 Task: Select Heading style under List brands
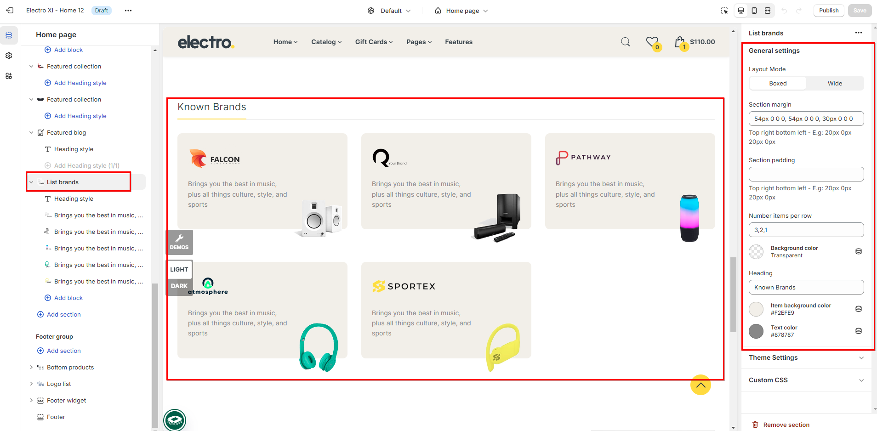(74, 198)
